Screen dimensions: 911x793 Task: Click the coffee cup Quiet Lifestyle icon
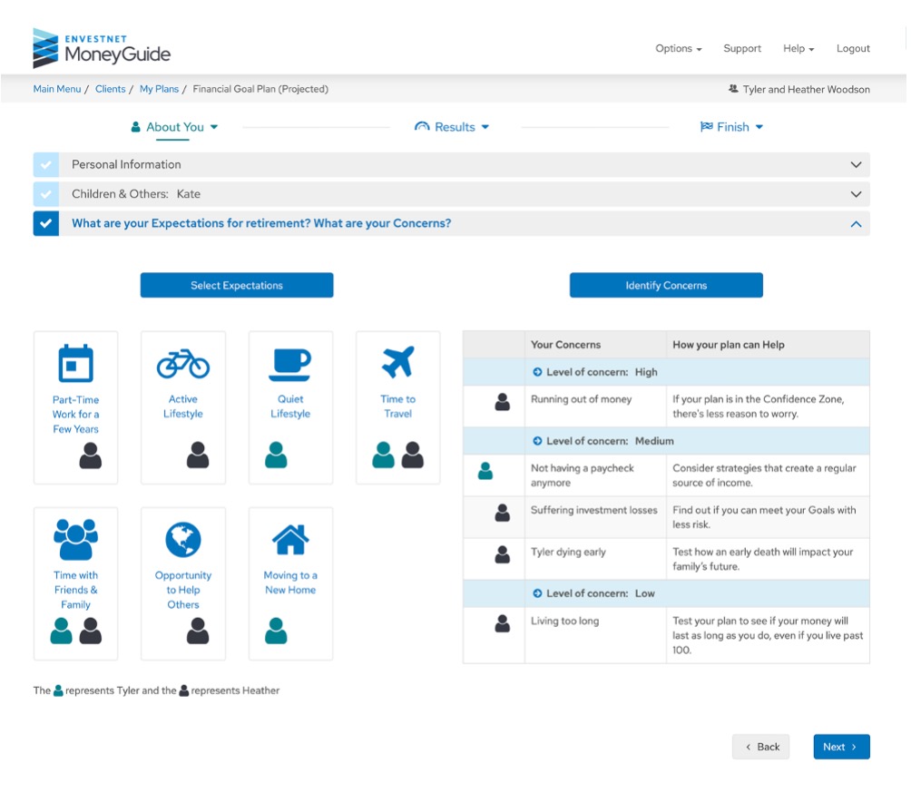(x=290, y=364)
